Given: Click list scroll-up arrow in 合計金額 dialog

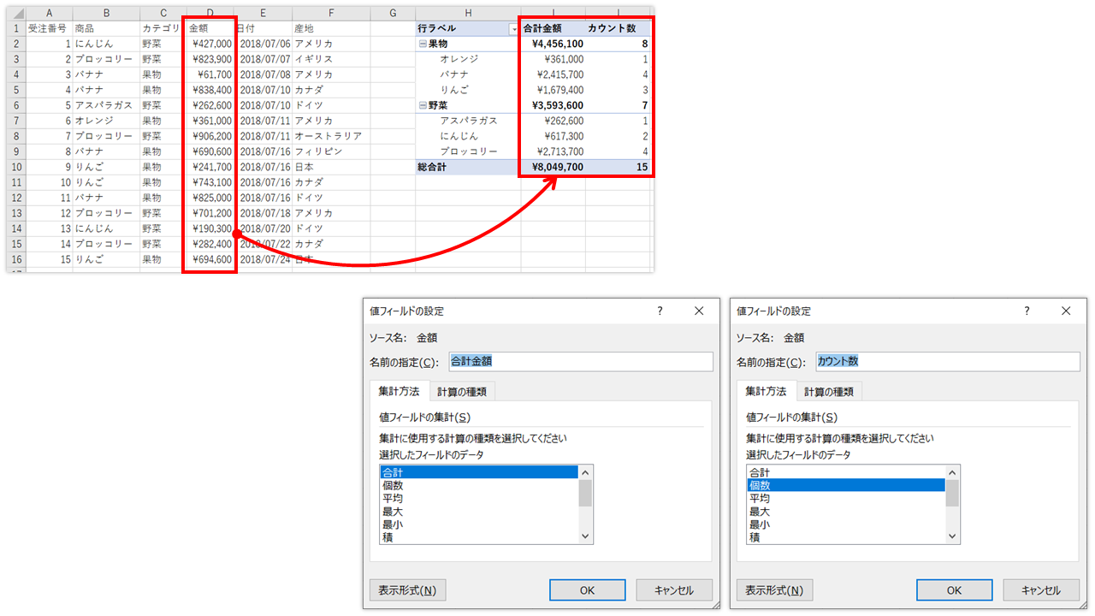Looking at the screenshot, I should (586, 472).
